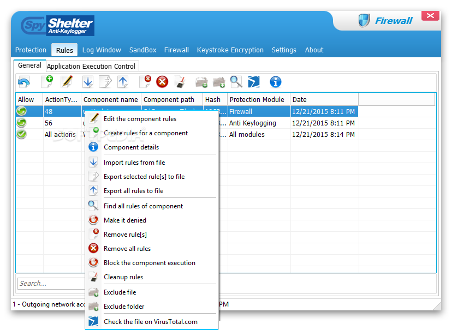Viewport: 452px width, 330px height.
Task: Click the remove rule toolbar icon
Action: point(146,81)
